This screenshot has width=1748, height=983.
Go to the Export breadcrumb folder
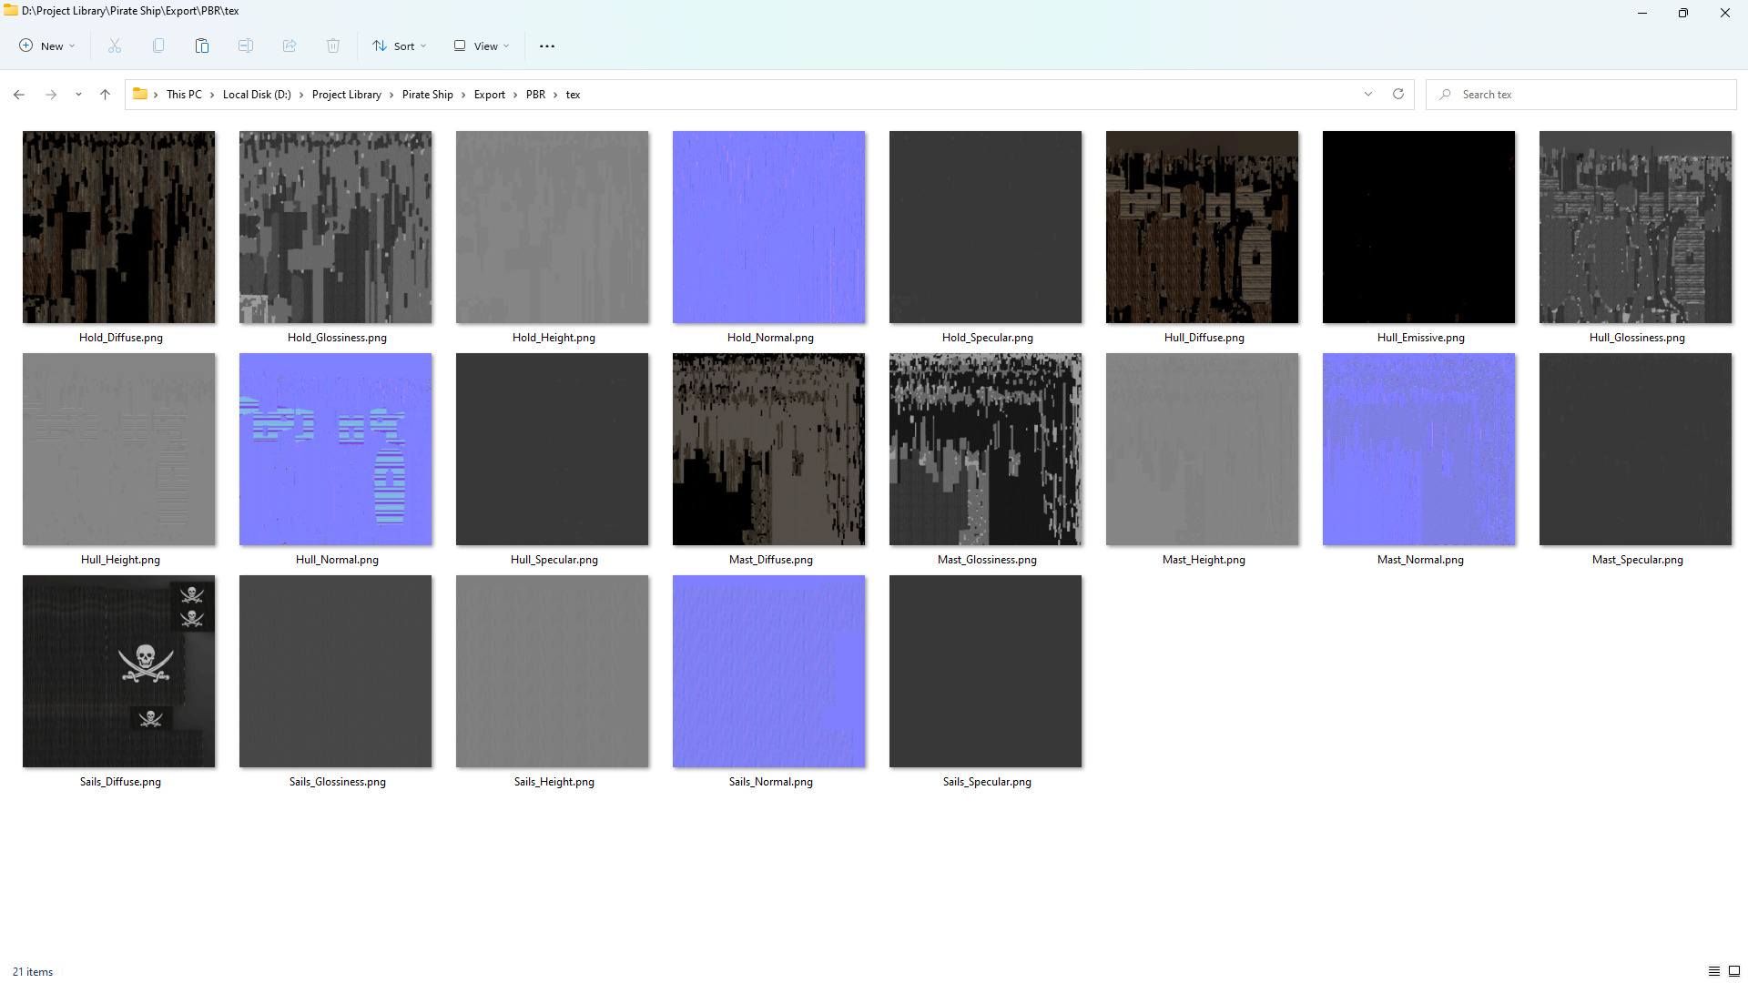[x=489, y=95]
